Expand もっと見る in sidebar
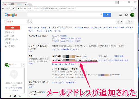The height and width of the screenshot is (99, 139). pyautogui.click(x=10, y=46)
